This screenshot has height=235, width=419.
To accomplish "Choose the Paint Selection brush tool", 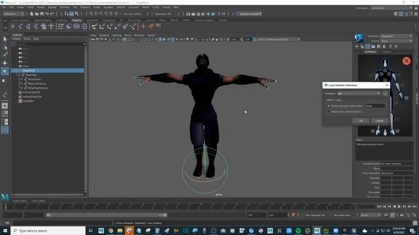I will 5,55.
